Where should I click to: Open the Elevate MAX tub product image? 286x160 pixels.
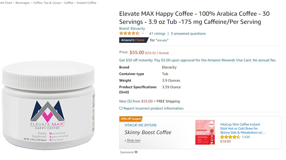pyautogui.click(x=49, y=105)
